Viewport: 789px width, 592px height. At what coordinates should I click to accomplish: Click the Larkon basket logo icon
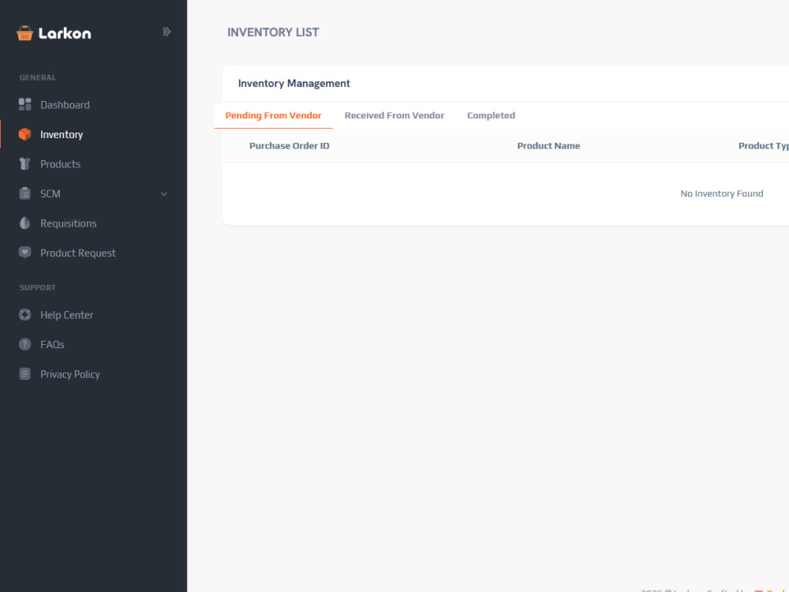pyautogui.click(x=24, y=33)
